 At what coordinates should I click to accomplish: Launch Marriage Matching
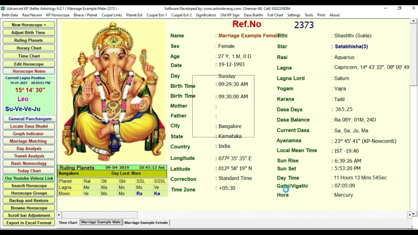(x=29, y=141)
